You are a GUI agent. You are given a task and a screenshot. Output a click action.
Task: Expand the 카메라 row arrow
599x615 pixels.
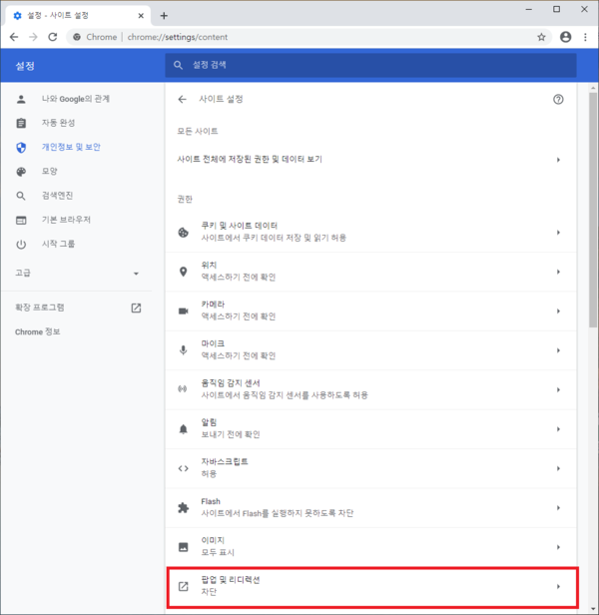point(558,311)
